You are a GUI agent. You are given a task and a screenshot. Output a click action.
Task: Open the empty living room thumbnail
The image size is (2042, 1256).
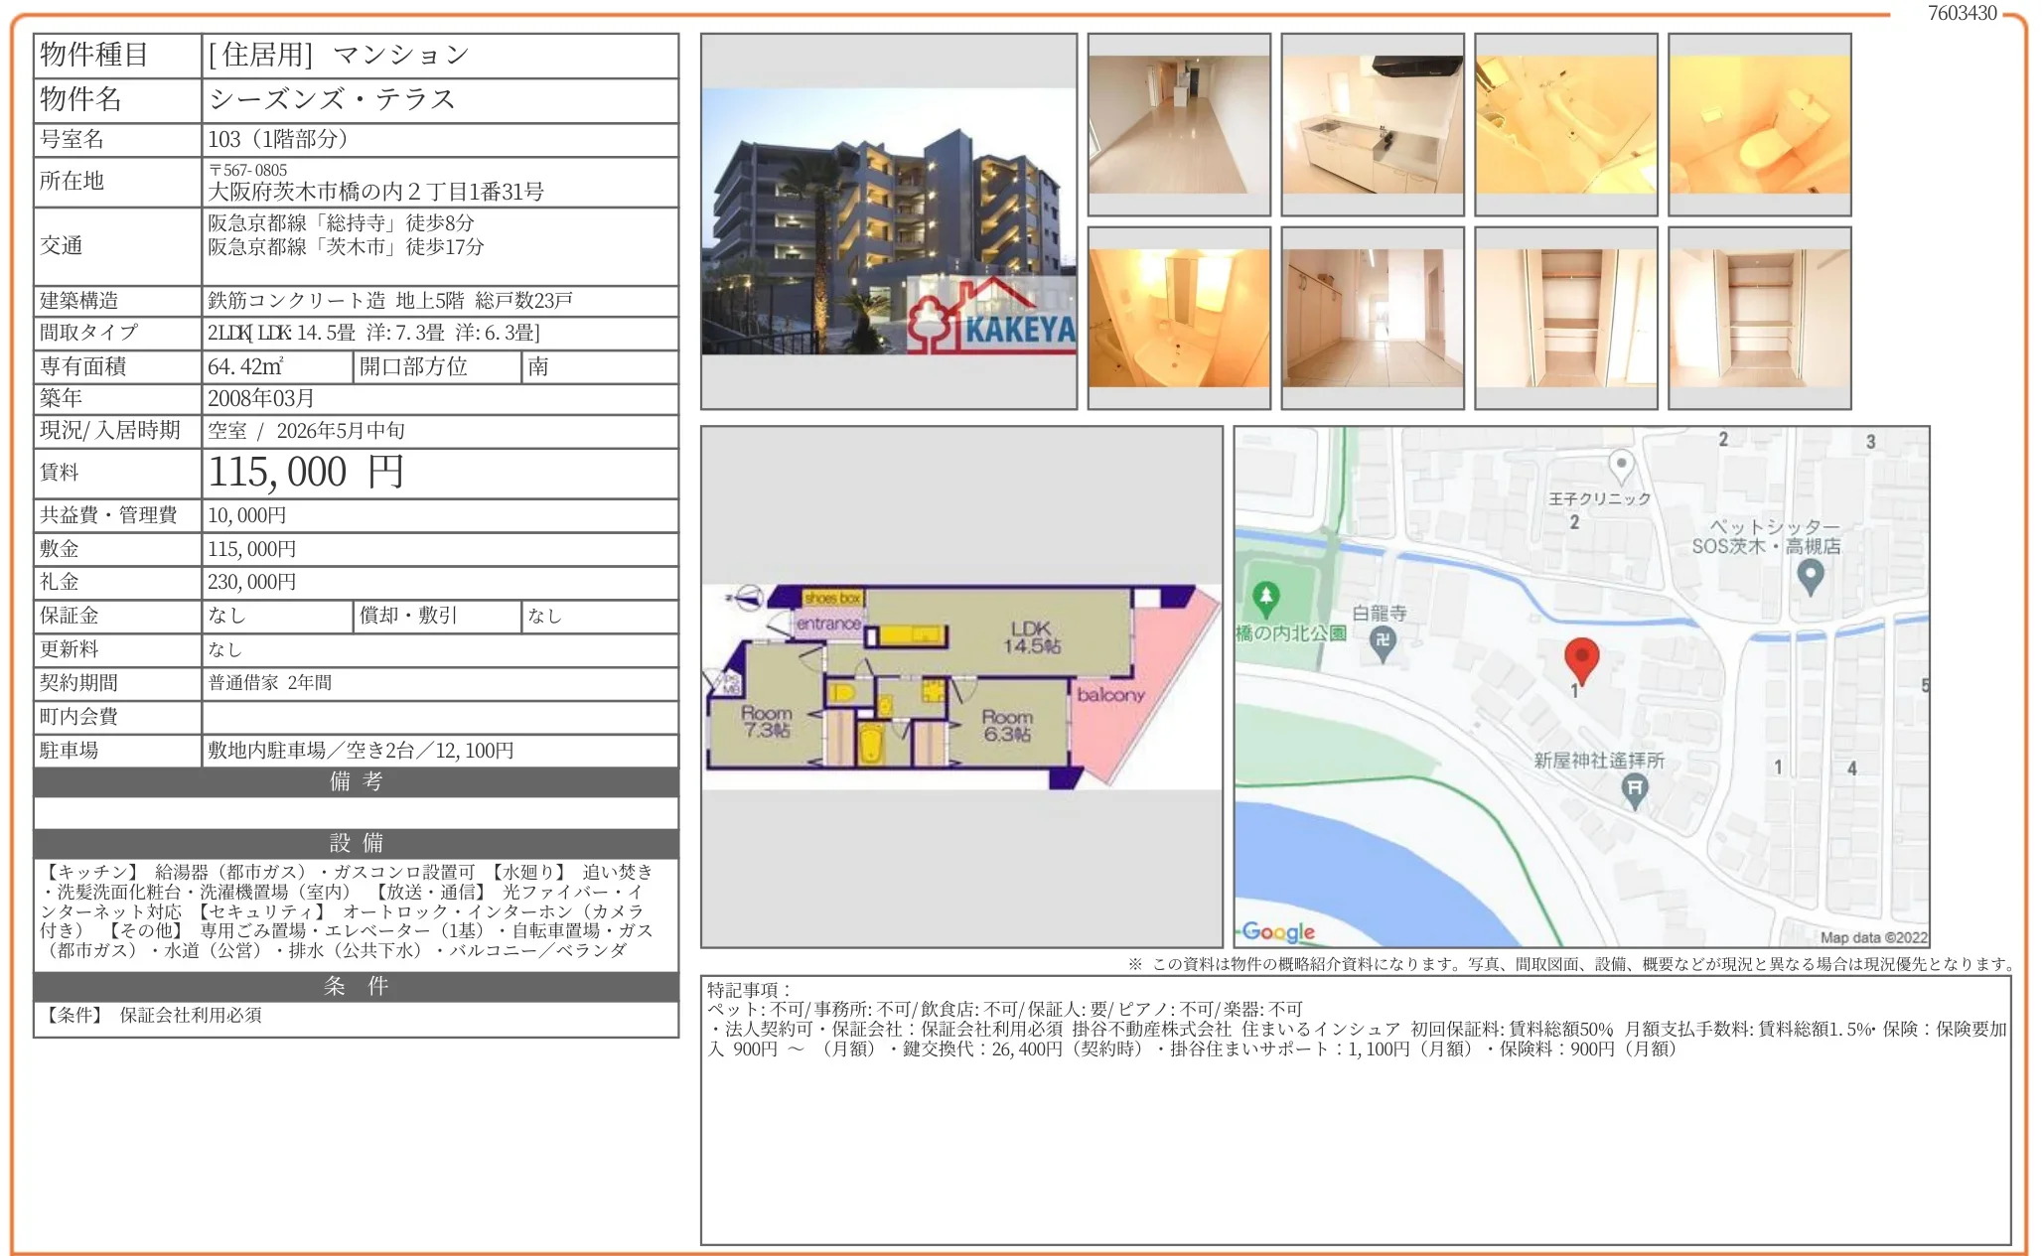1178,124
